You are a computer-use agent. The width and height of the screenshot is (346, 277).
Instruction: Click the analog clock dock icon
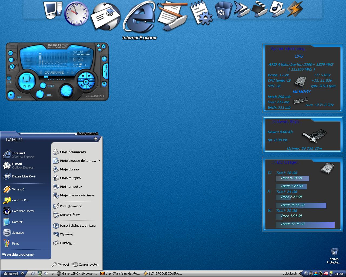point(76,14)
